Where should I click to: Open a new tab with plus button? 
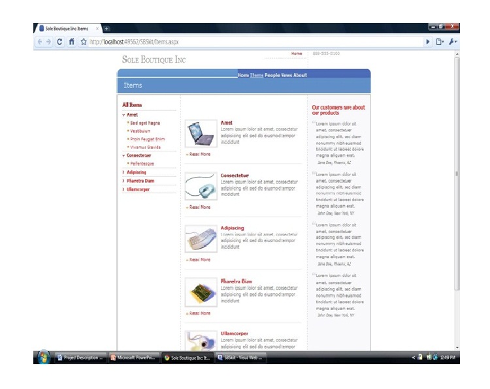(x=106, y=29)
